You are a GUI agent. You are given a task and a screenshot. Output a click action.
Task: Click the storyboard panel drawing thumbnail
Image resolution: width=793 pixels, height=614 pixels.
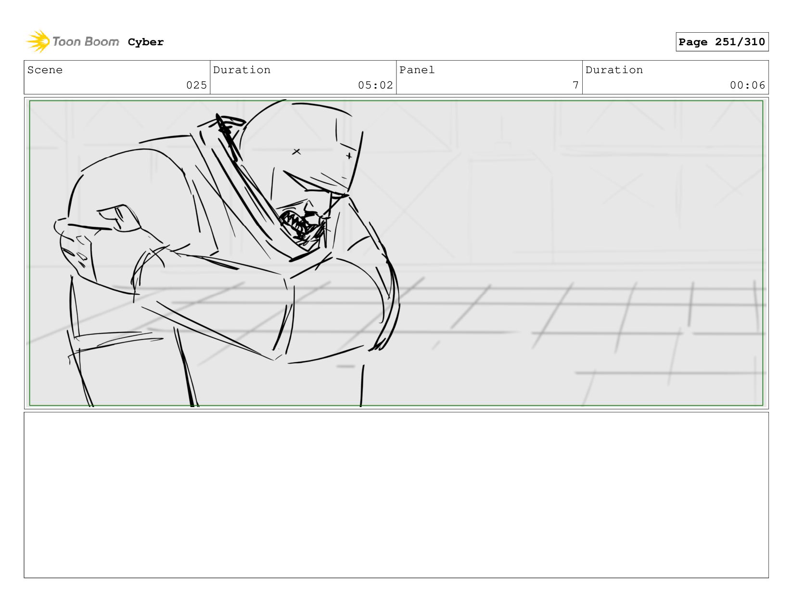coord(396,253)
